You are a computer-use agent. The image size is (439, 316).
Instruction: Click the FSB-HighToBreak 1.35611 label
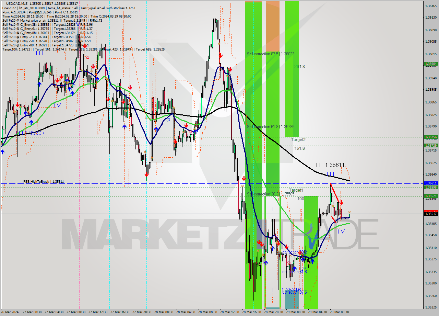44,181
